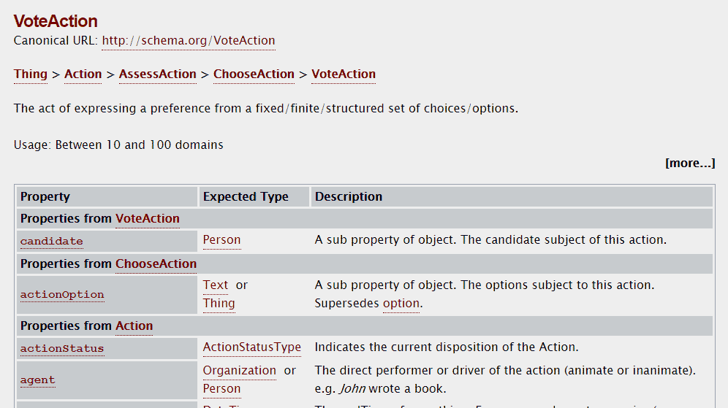Follow the superseded option link
The image size is (728, 408).
coord(401,303)
